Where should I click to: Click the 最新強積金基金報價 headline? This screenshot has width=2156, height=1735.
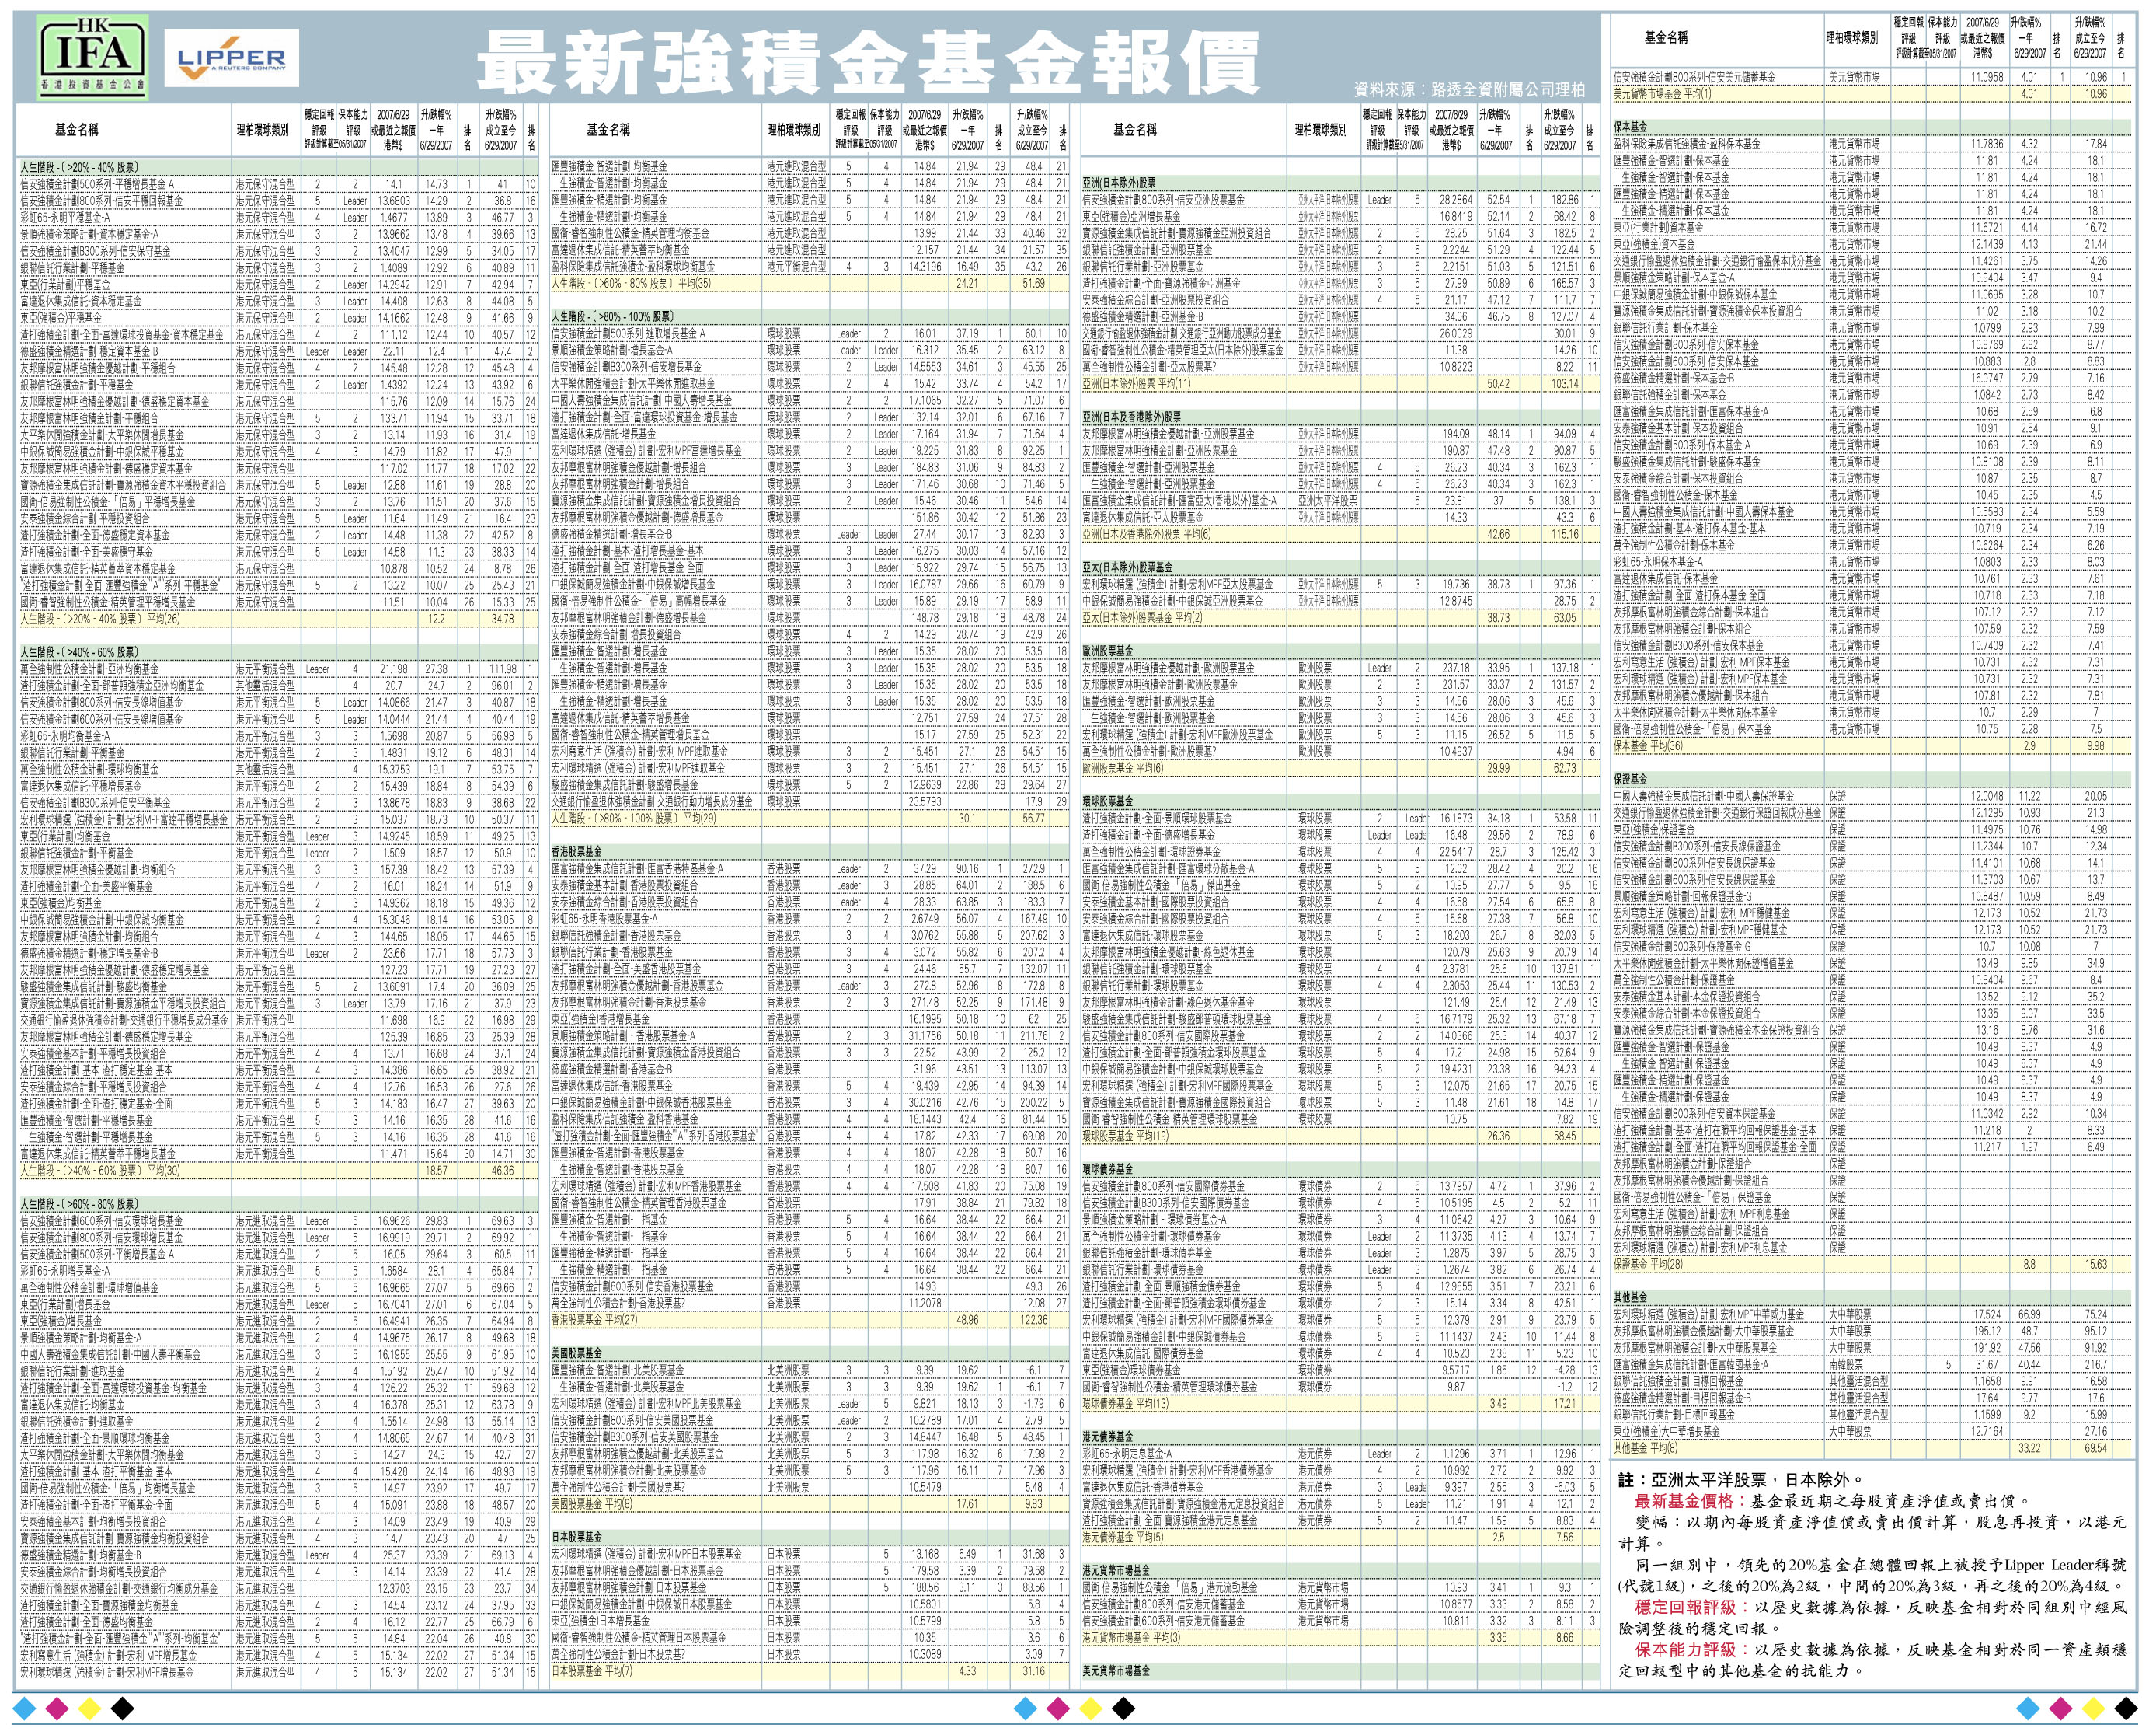pyautogui.click(x=867, y=62)
